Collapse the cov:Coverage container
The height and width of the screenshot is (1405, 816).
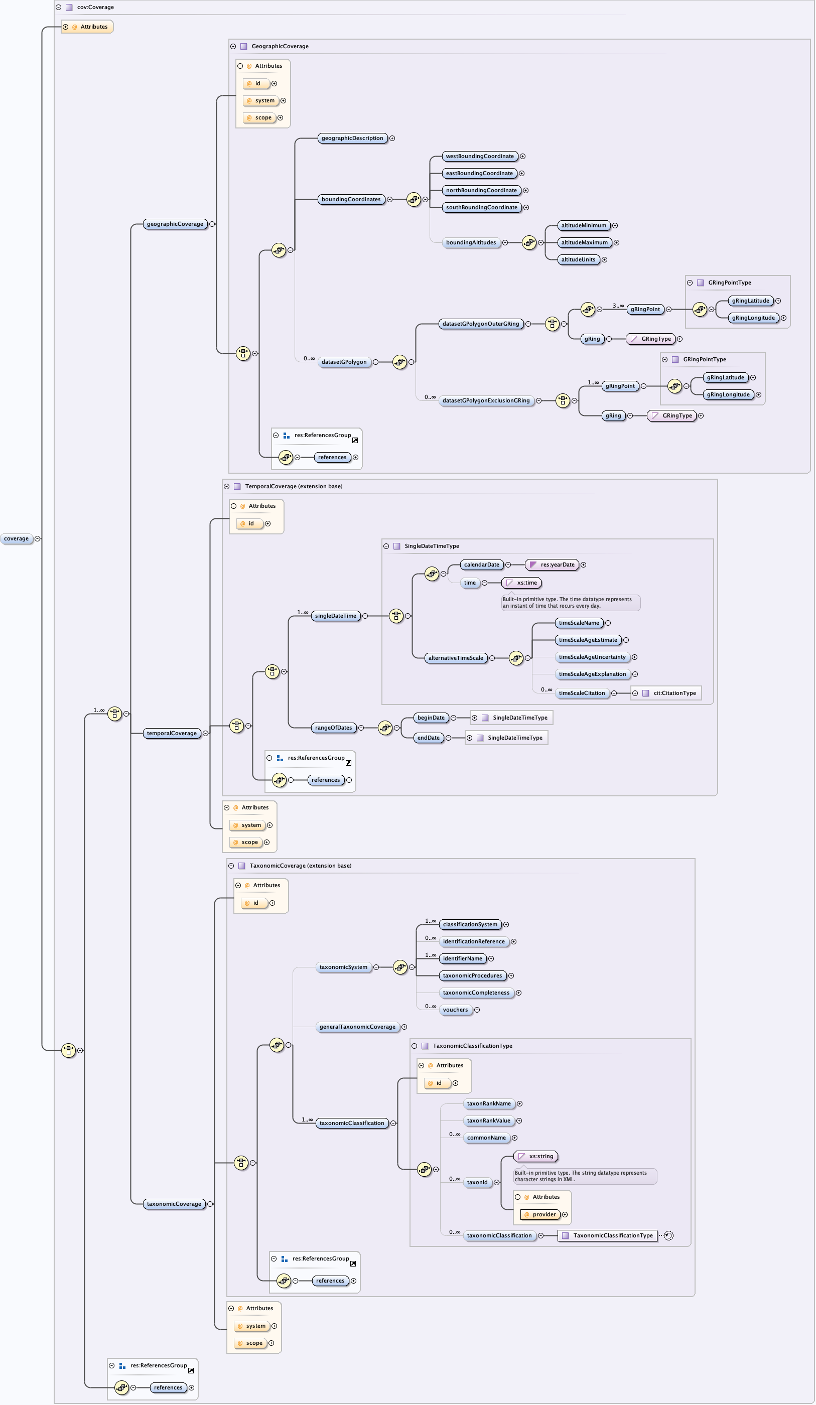(x=59, y=7)
